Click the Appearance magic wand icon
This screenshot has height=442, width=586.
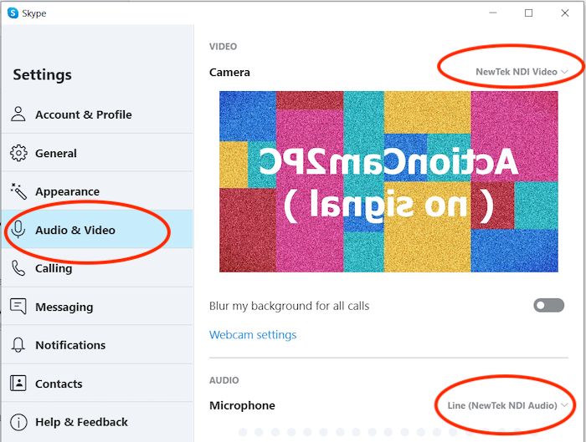point(18,191)
